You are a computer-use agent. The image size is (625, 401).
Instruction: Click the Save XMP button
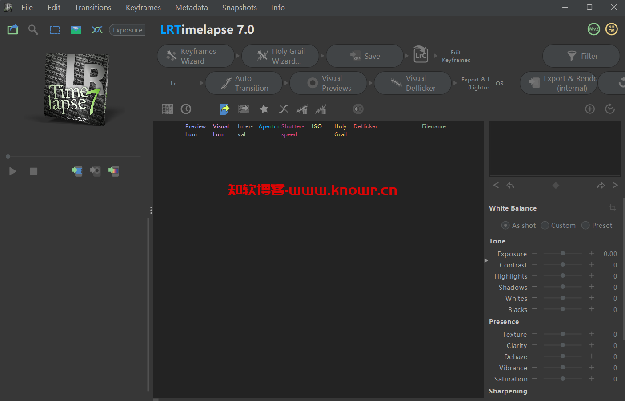coord(365,56)
